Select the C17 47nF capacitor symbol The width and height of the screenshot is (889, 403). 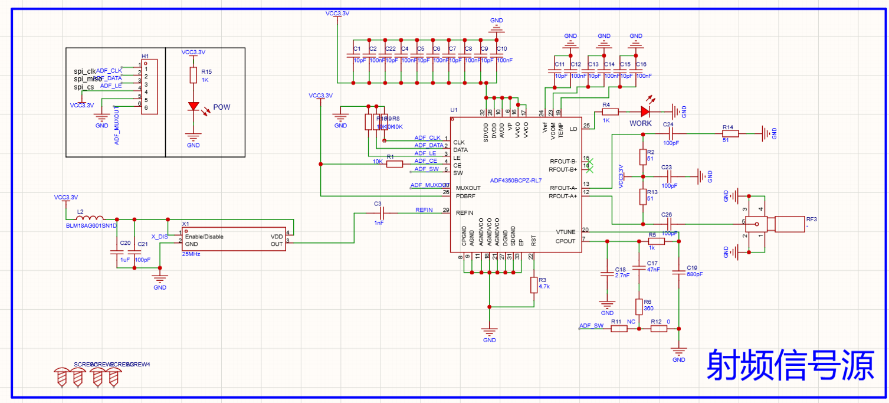(638, 269)
